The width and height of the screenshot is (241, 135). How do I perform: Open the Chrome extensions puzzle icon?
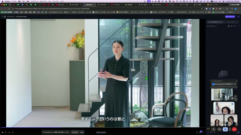(x=227, y=9)
